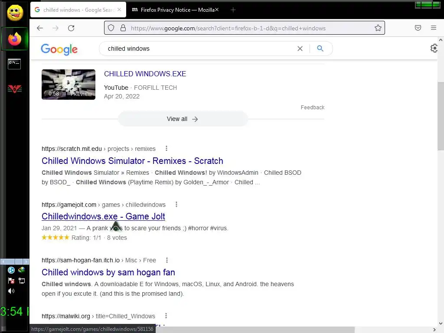
Task: Open Firefox hamburger application menu
Action: (x=433, y=28)
